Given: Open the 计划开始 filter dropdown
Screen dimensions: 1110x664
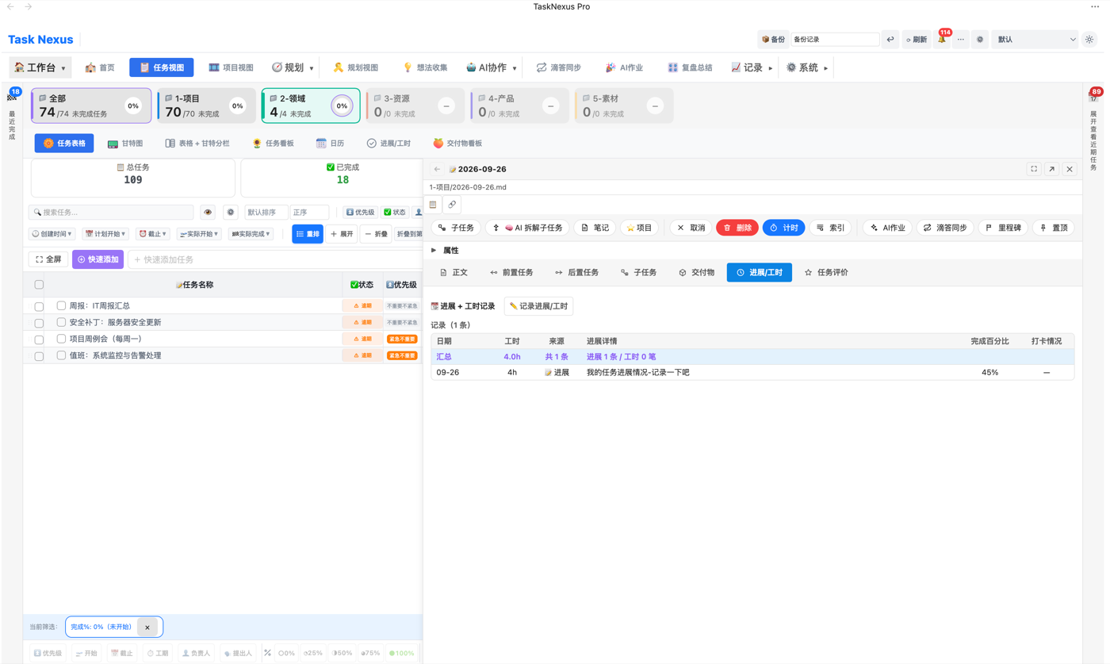Looking at the screenshot, I should [105, 234].
